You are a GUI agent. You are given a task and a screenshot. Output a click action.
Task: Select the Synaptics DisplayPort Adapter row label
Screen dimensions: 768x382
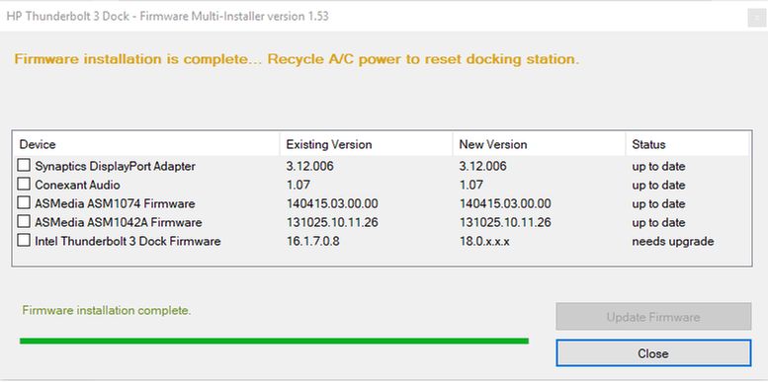[x=115, y=166]
